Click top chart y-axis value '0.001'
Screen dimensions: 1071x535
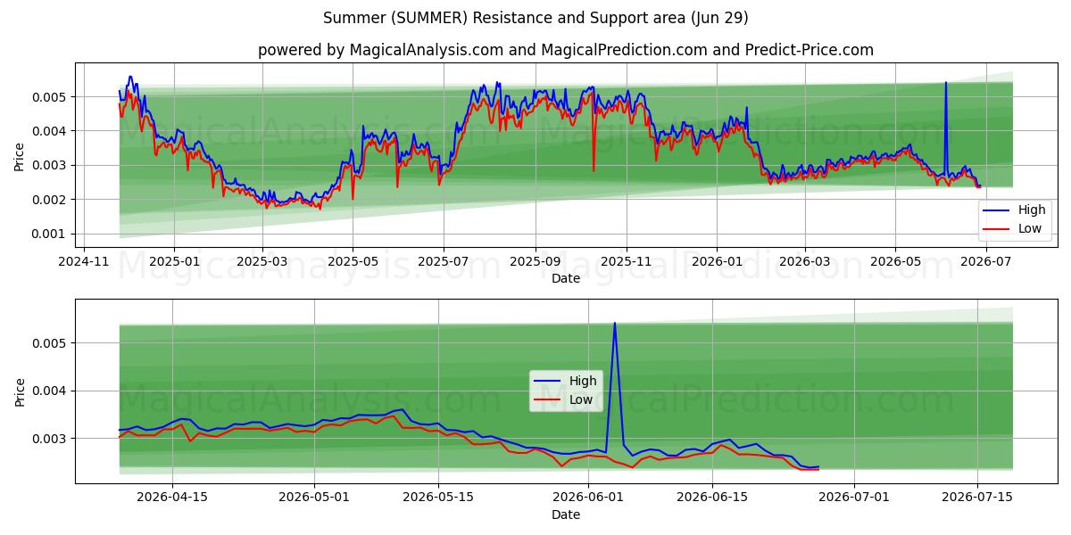pos(51,235)
